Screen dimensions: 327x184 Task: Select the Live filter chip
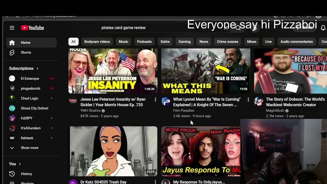click(268, 42)
